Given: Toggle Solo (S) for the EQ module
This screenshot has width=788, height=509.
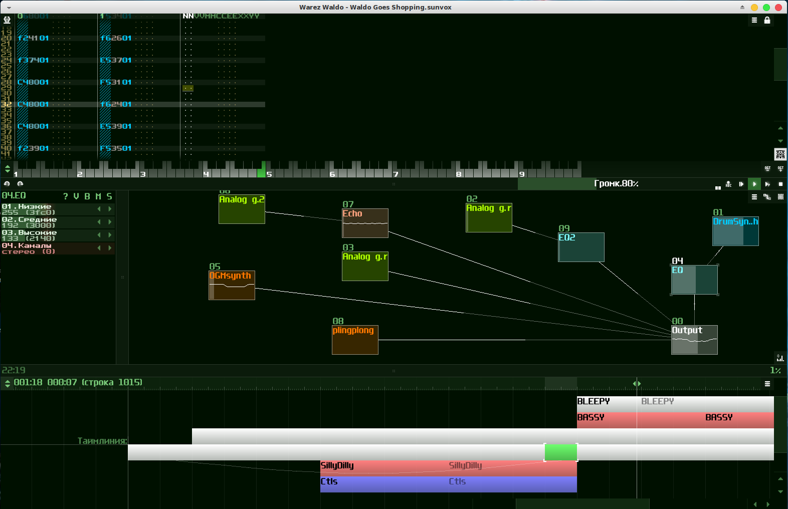Looking at the screenshot, I should (109, 196).
